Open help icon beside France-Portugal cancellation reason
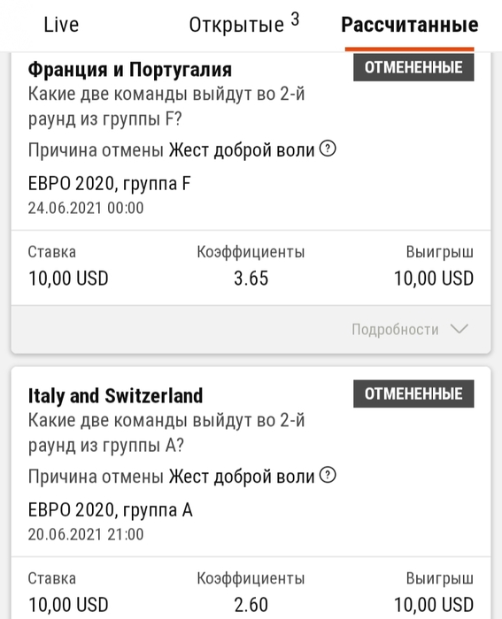Viewport: 502px width, 619px height. coord(328,149)
